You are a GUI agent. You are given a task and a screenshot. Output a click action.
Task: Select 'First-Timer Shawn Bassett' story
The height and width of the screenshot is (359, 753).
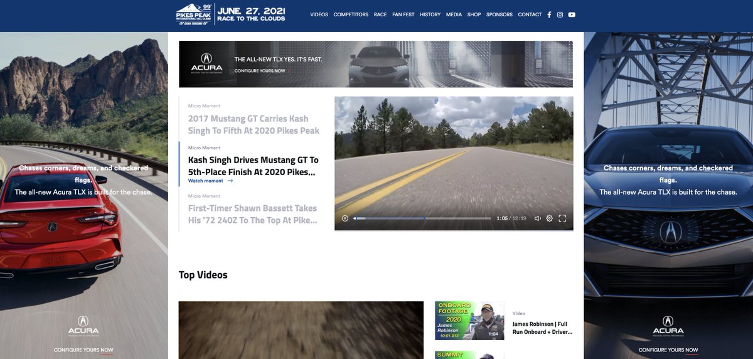click(x=253, y=214)
